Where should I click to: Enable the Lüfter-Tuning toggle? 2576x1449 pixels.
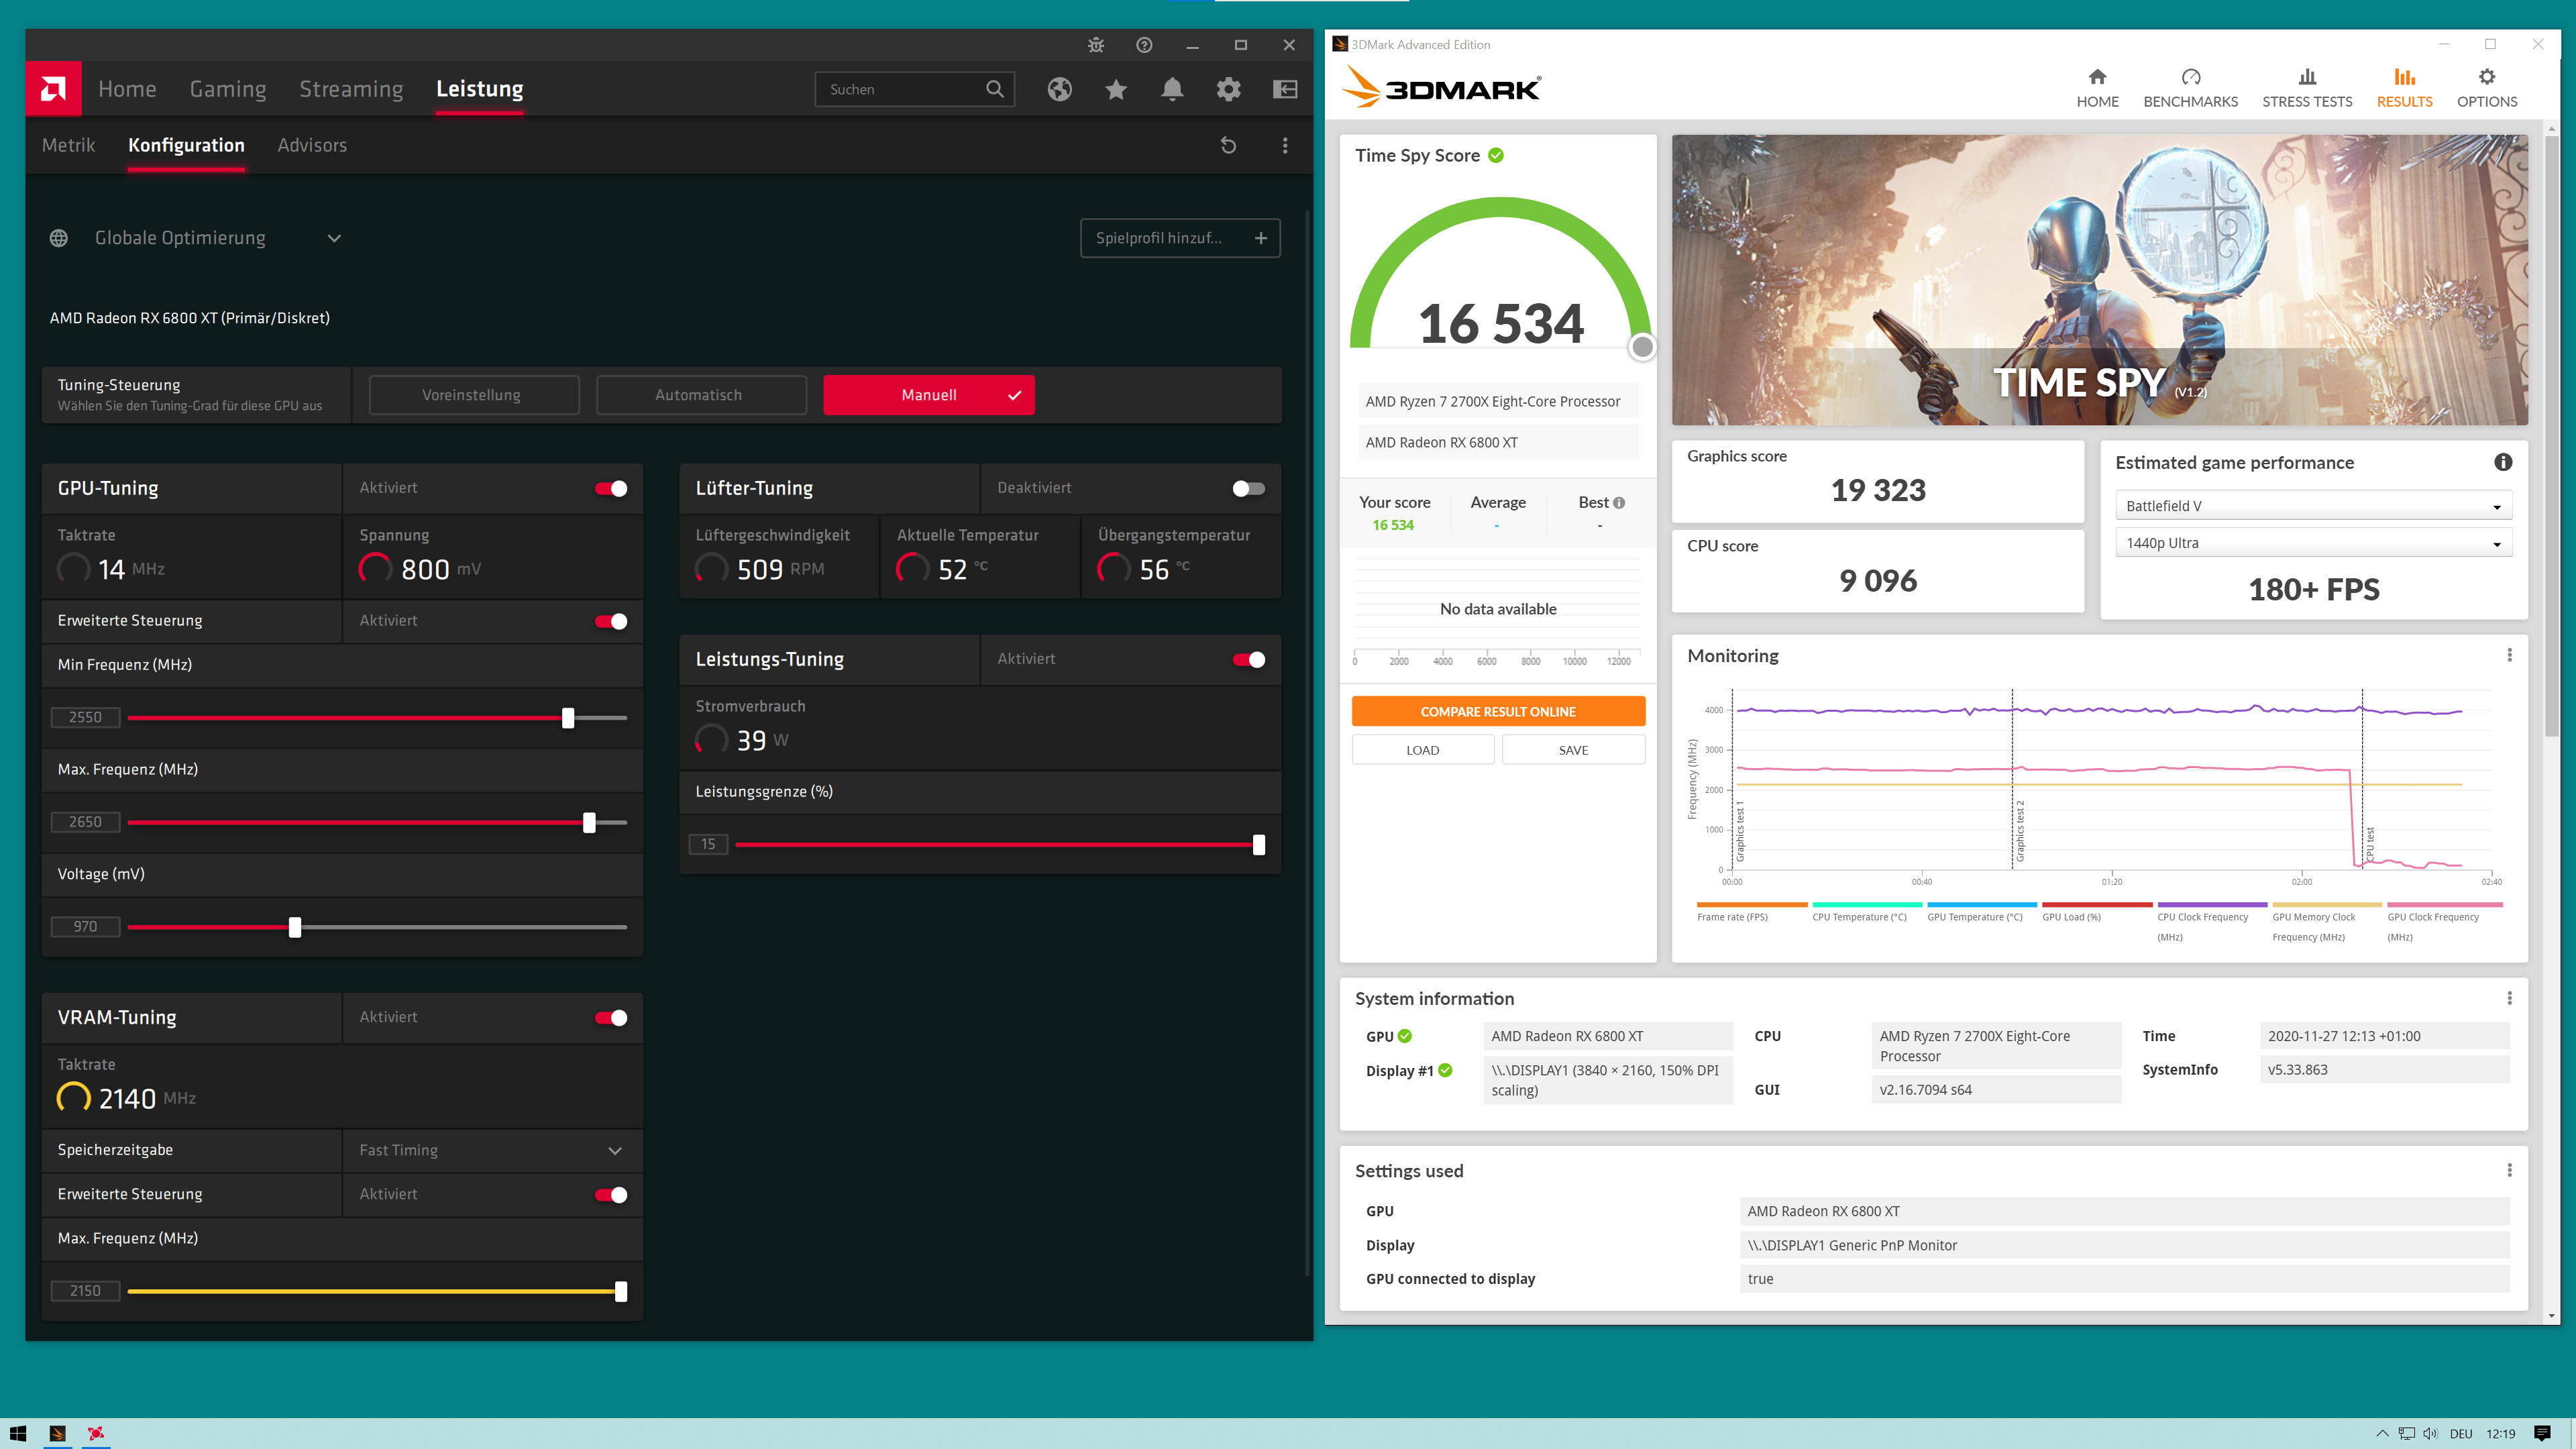tap(1248, 488)
